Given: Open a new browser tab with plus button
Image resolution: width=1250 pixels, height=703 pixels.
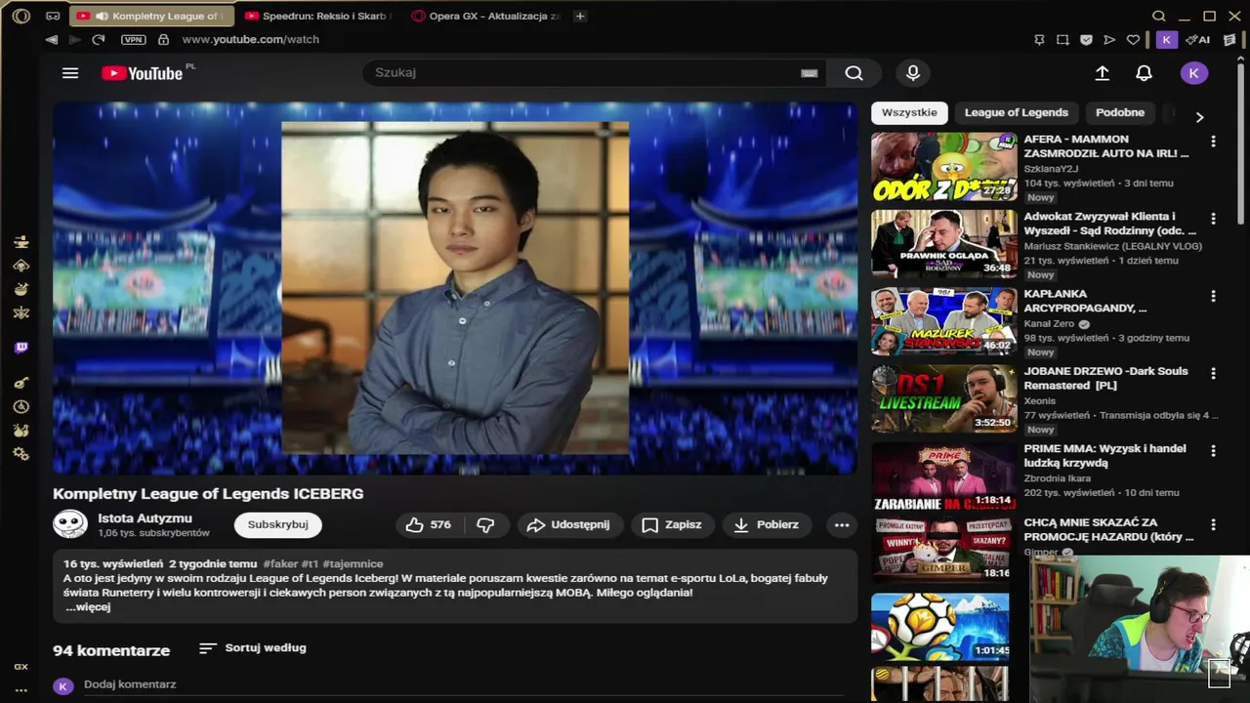Looking at the screenshot, I should click(x=580, y=16).
